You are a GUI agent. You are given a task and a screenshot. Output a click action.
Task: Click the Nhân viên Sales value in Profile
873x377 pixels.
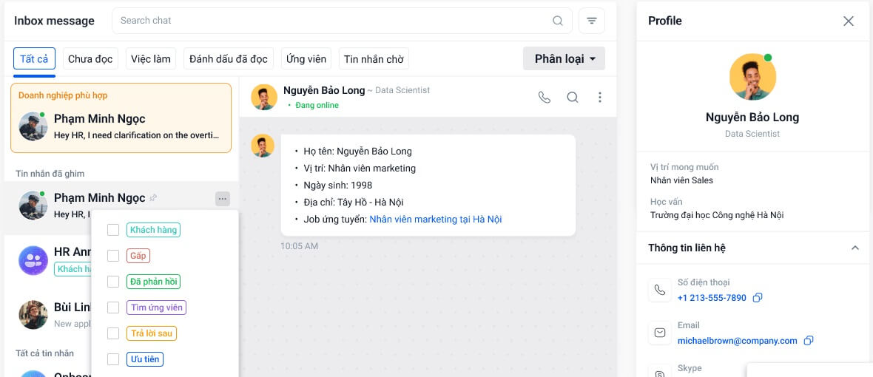681,180
